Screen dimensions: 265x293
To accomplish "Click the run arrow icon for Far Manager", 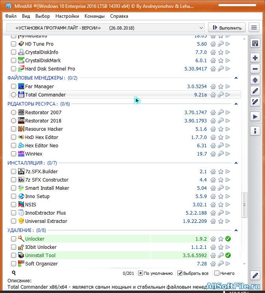I will (x=228, y=87).
